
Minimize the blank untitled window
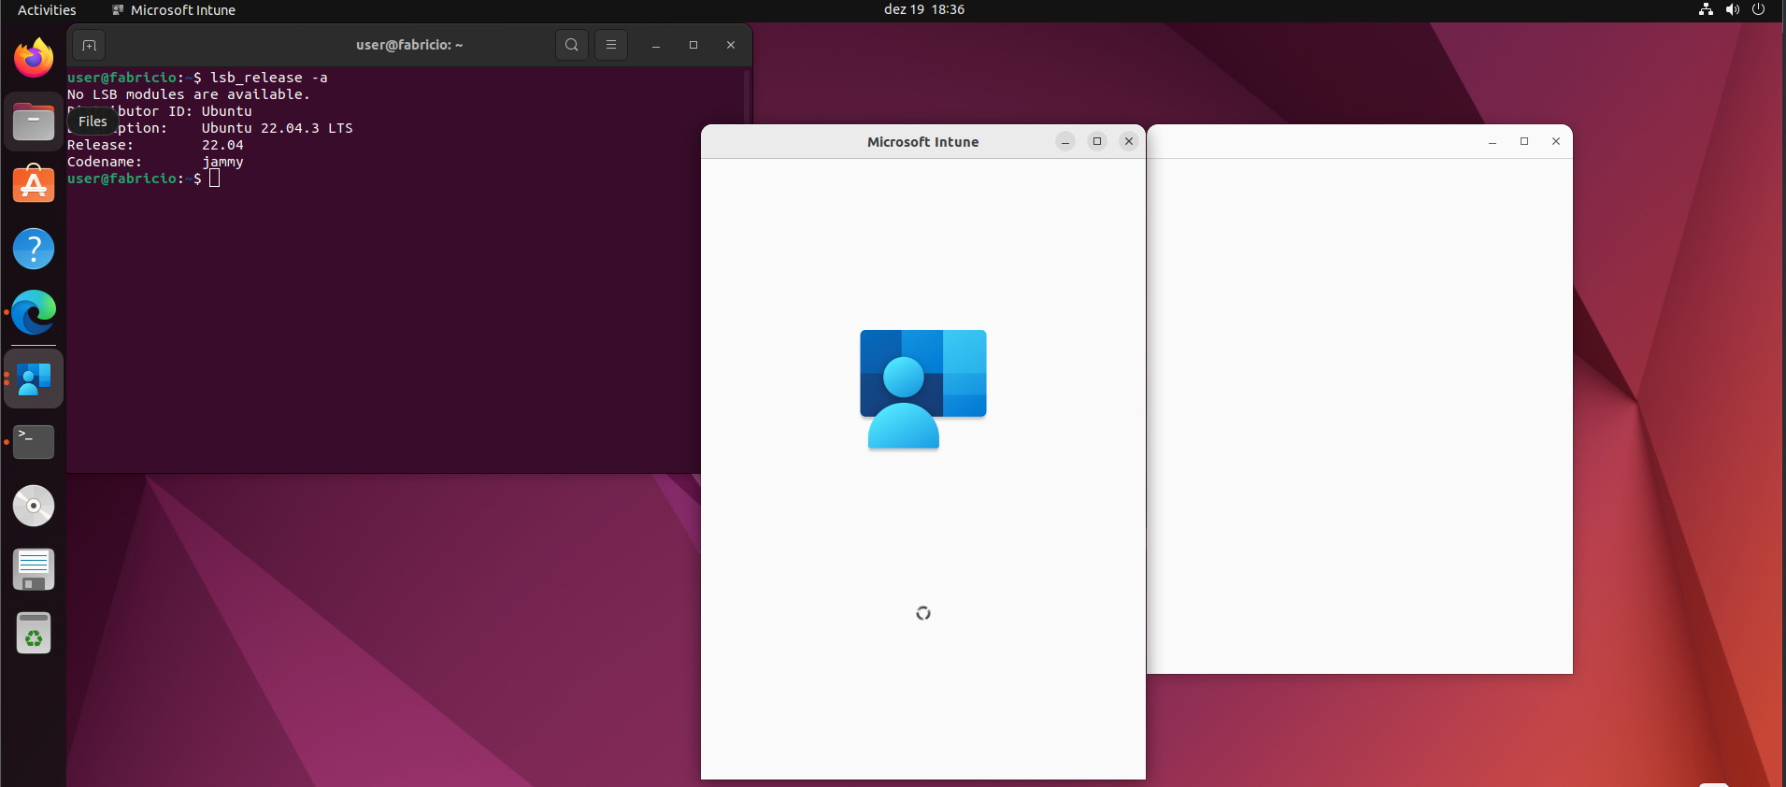[1493, 141]
